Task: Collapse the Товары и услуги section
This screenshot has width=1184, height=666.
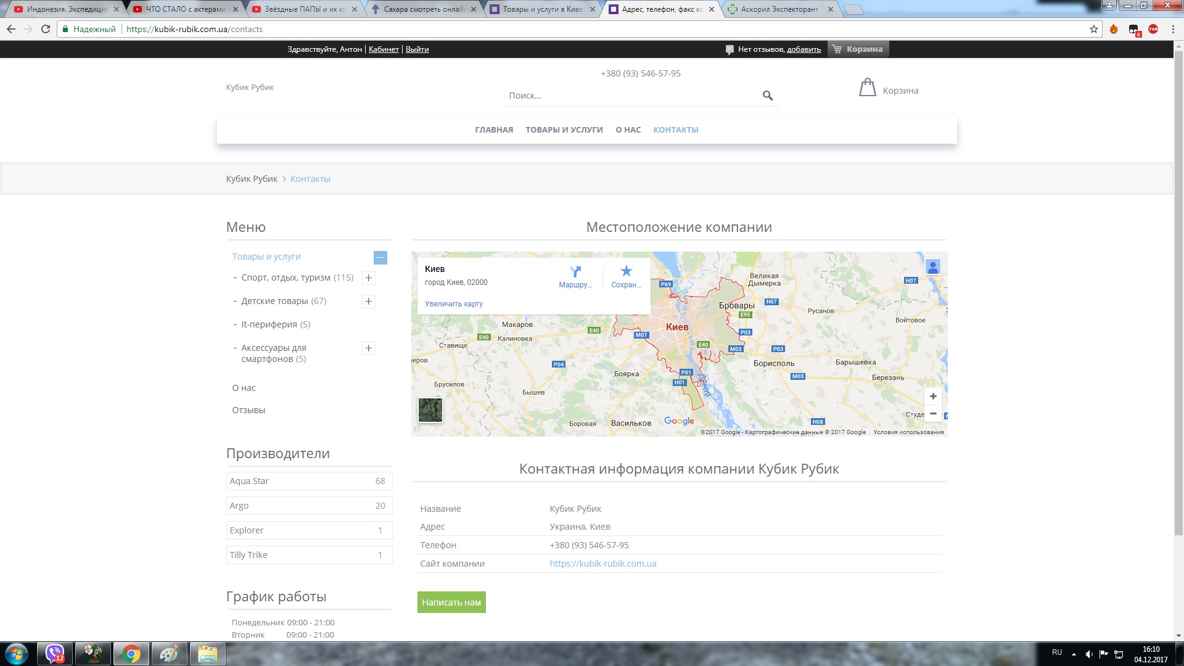Action: 380,258
